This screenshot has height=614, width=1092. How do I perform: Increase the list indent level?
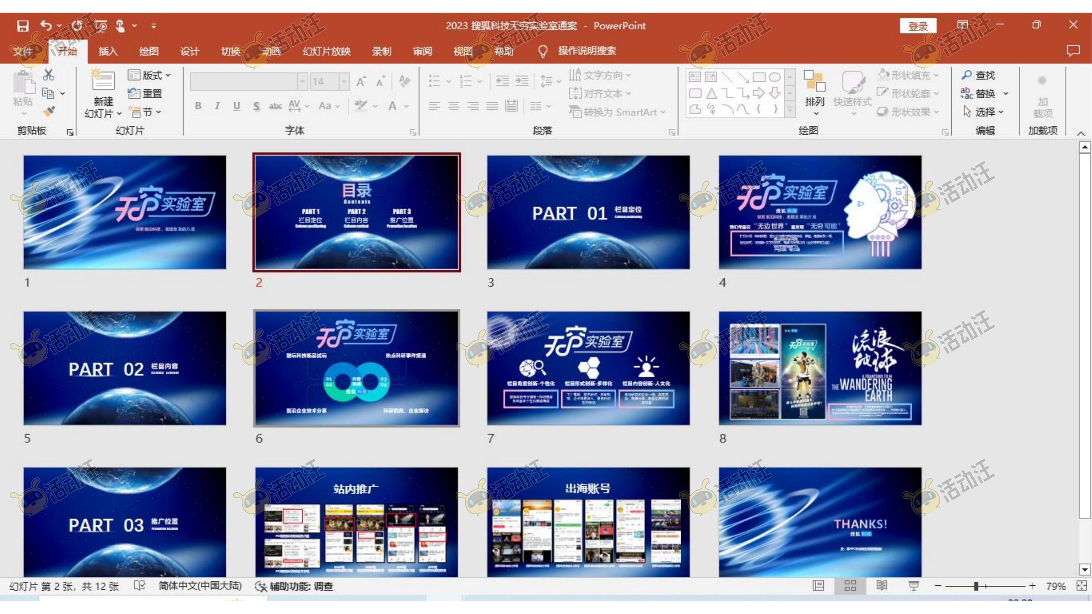click(521, 80)
